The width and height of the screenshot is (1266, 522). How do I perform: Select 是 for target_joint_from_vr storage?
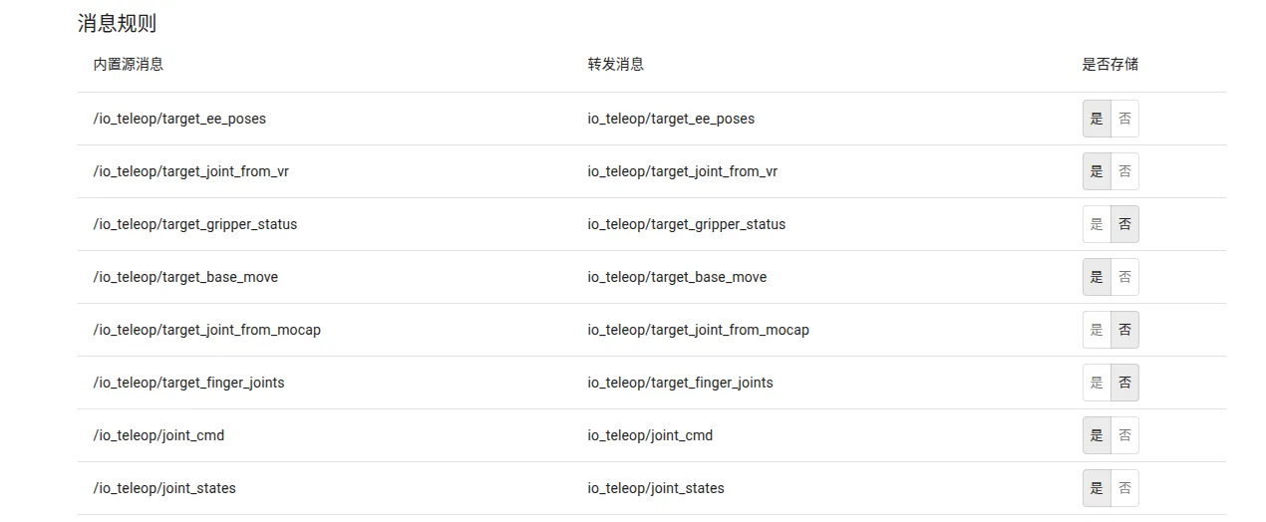click(1097, 171)
